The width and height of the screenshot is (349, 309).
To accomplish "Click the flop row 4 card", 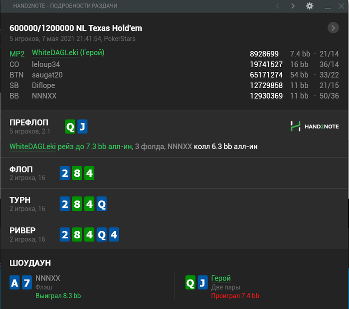I will pyautogui.click(x=89, y=173).
